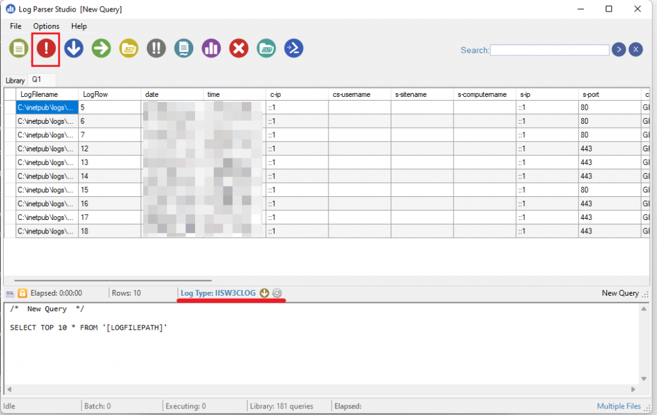
Task: Click the cs-username column header
Action: 359,95
